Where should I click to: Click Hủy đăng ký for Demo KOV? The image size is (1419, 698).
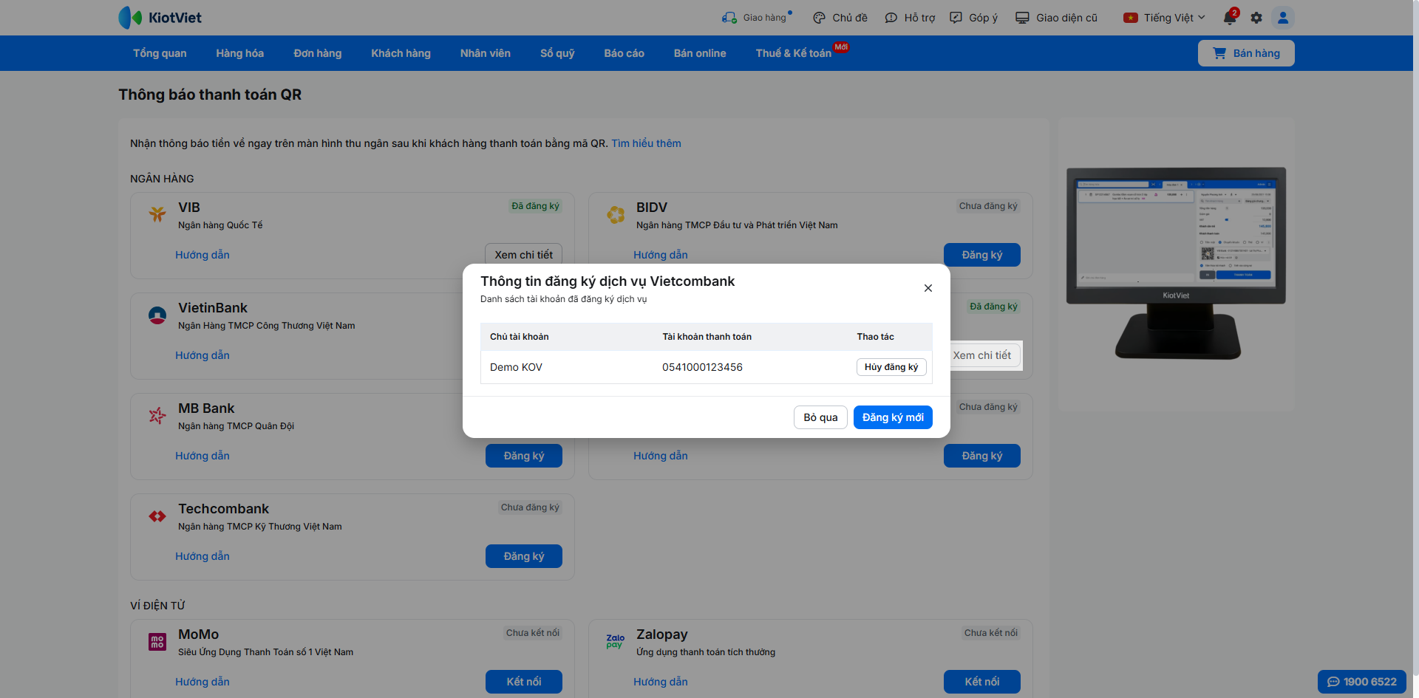click(x=891, y=367)
